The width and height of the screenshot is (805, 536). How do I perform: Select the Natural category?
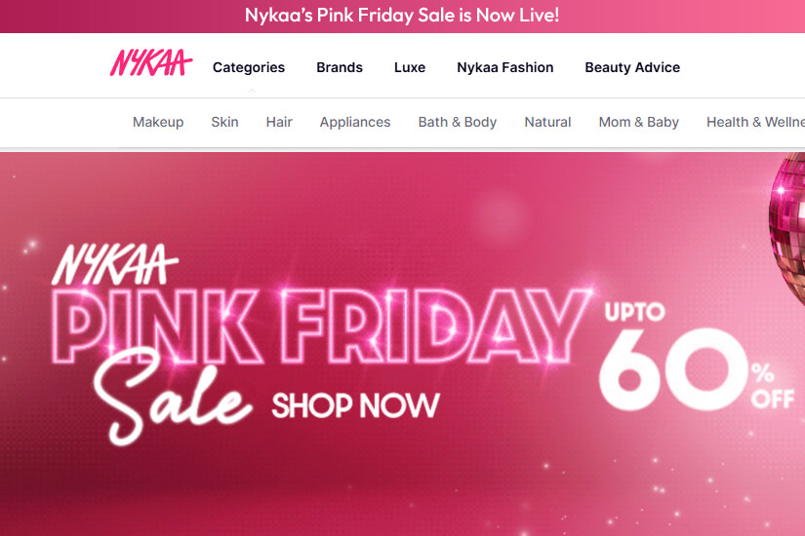click(547, 122)
